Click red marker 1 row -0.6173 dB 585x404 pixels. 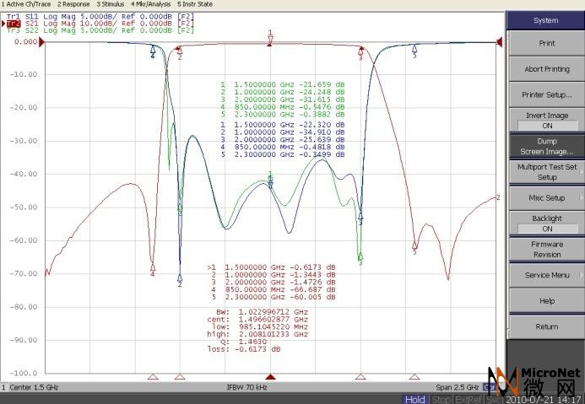point(271,267)
